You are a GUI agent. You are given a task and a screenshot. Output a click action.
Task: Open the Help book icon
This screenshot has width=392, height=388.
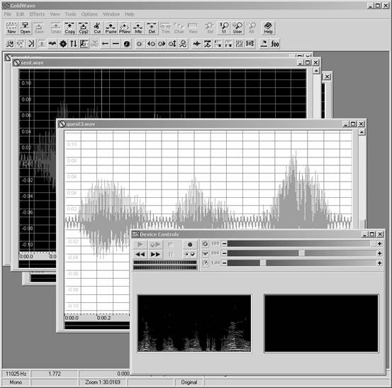pos(268,28)
